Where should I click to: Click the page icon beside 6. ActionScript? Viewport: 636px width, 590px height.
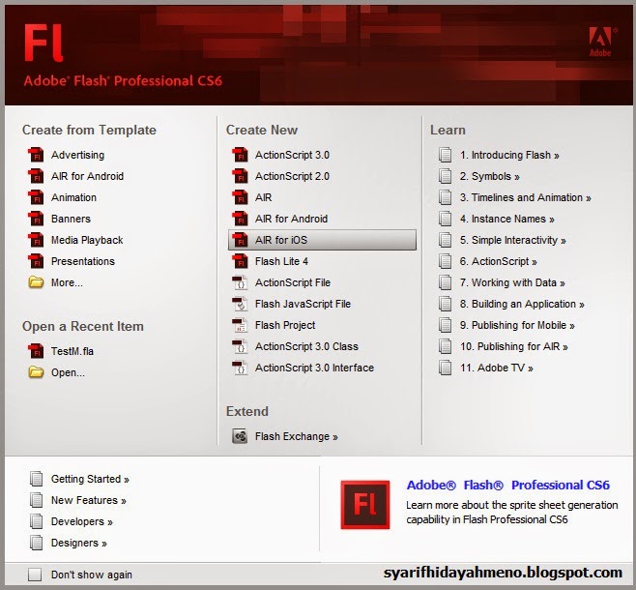pos(445,261)
